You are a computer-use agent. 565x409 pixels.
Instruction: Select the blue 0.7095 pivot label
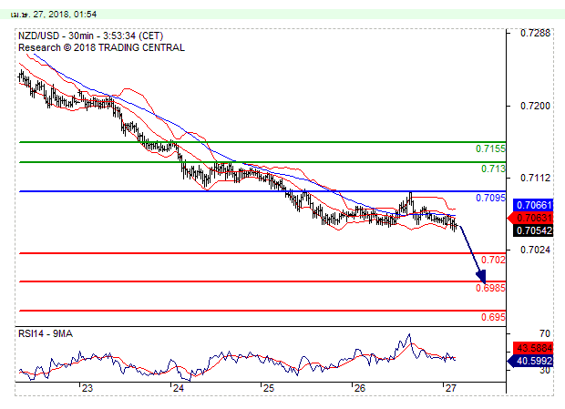(x=490, y=198)
